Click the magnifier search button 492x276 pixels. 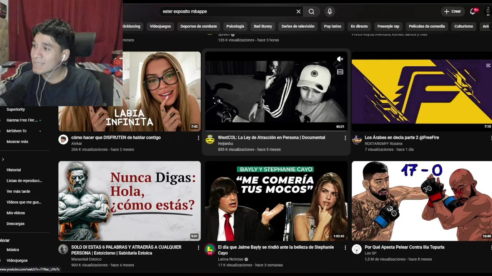311,11
